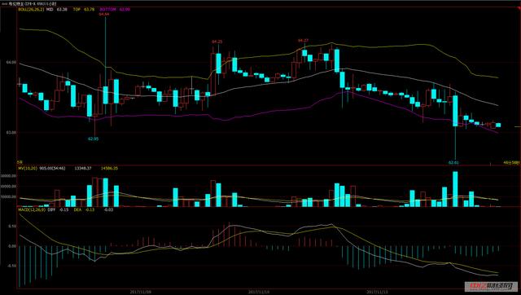Screen dimensions: 521x295
Task: Select the 2017/11/13 date axis label
Action: click(x=377, y=292)
